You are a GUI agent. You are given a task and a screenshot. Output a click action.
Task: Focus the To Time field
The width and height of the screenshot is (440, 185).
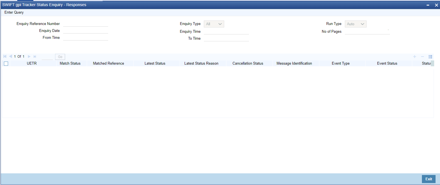(x=226, y=38)
